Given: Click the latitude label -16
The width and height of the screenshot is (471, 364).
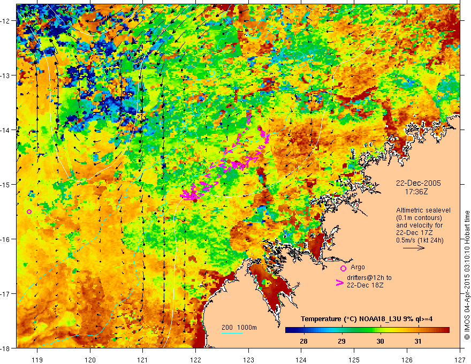Looking at the screenshot, I should click(6, 239).
